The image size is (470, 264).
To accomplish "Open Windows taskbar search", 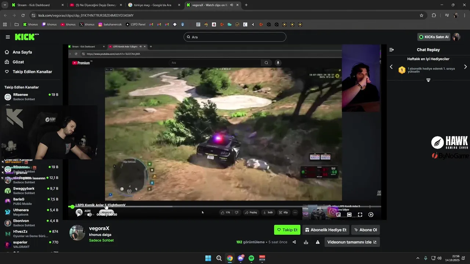I will (x=219, y=258).
